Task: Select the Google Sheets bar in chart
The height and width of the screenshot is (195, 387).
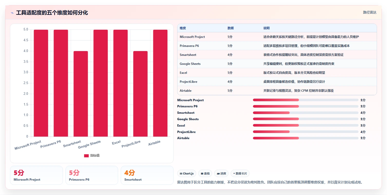Action: pyautogui.click(x=101, y=83)
